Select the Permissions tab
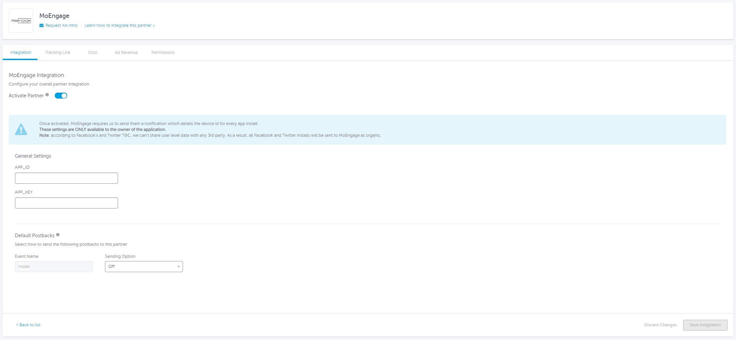This screenshot has width=736, height=340. (163, 53)
